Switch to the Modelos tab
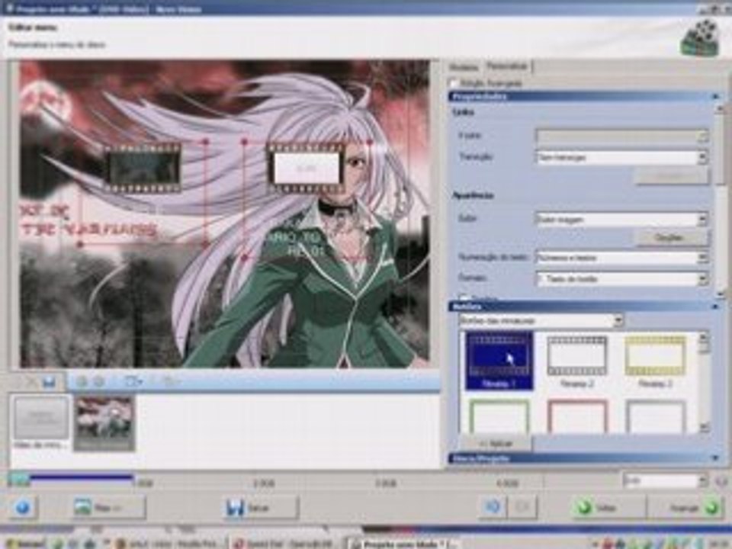This screenshot has height=549, width=732. [464, 68]
